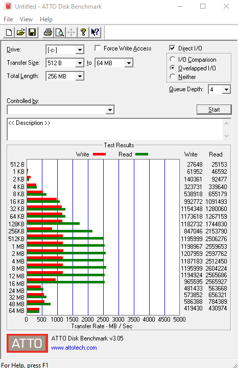Select the Neither radio button
The image size is (238, 368).
[173, 76]
